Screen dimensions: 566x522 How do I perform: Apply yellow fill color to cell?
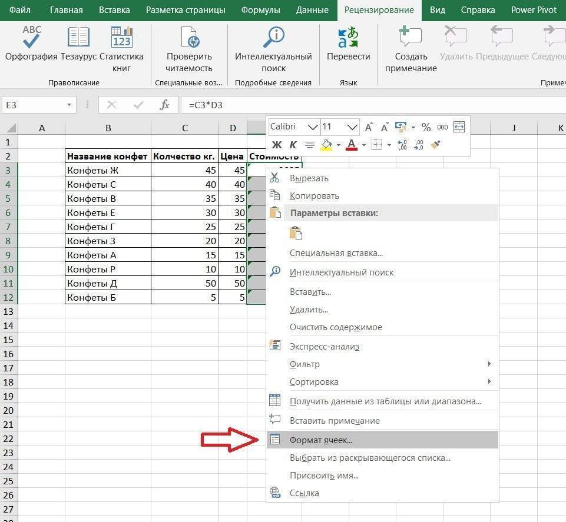coord(326,145)
